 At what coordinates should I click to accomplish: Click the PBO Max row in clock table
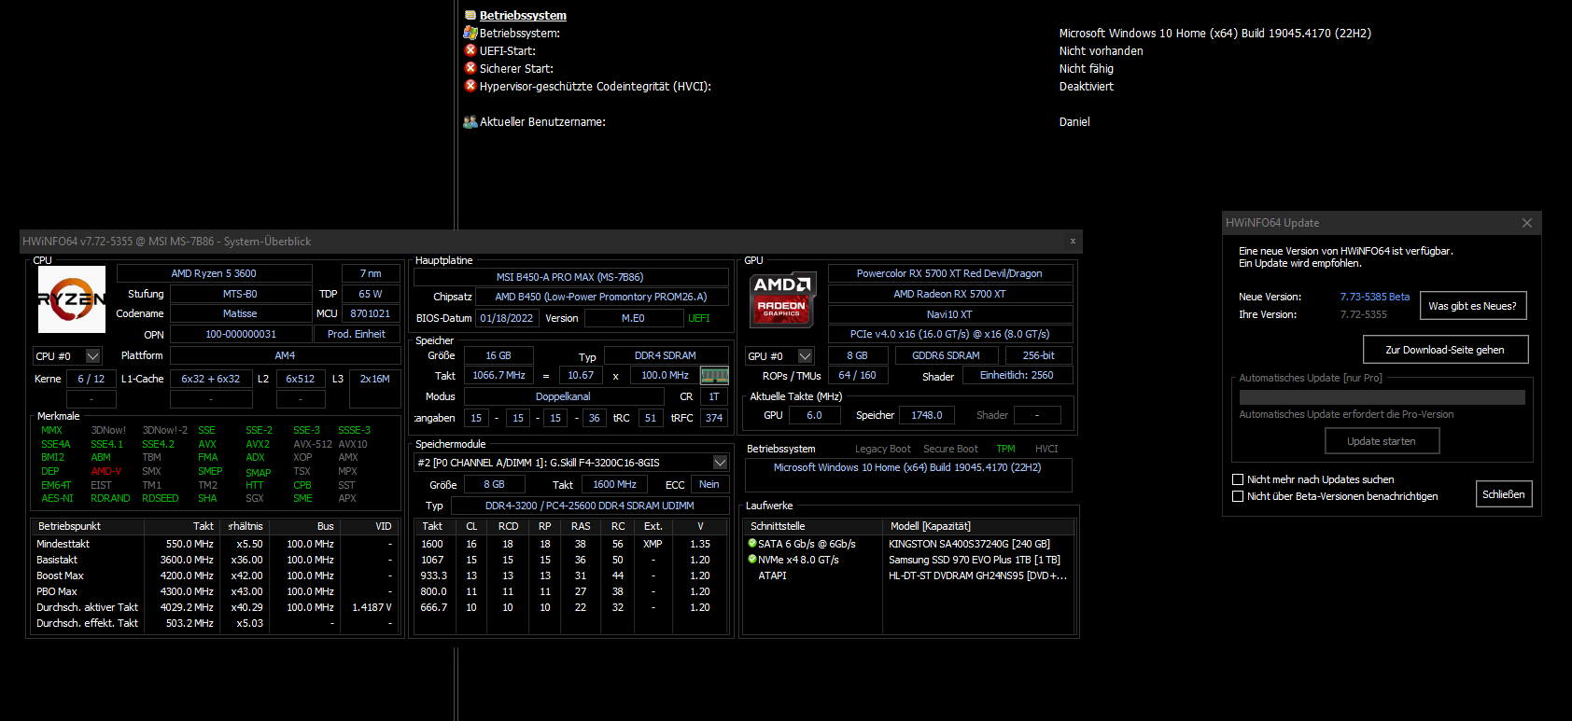tap(216, 591)
